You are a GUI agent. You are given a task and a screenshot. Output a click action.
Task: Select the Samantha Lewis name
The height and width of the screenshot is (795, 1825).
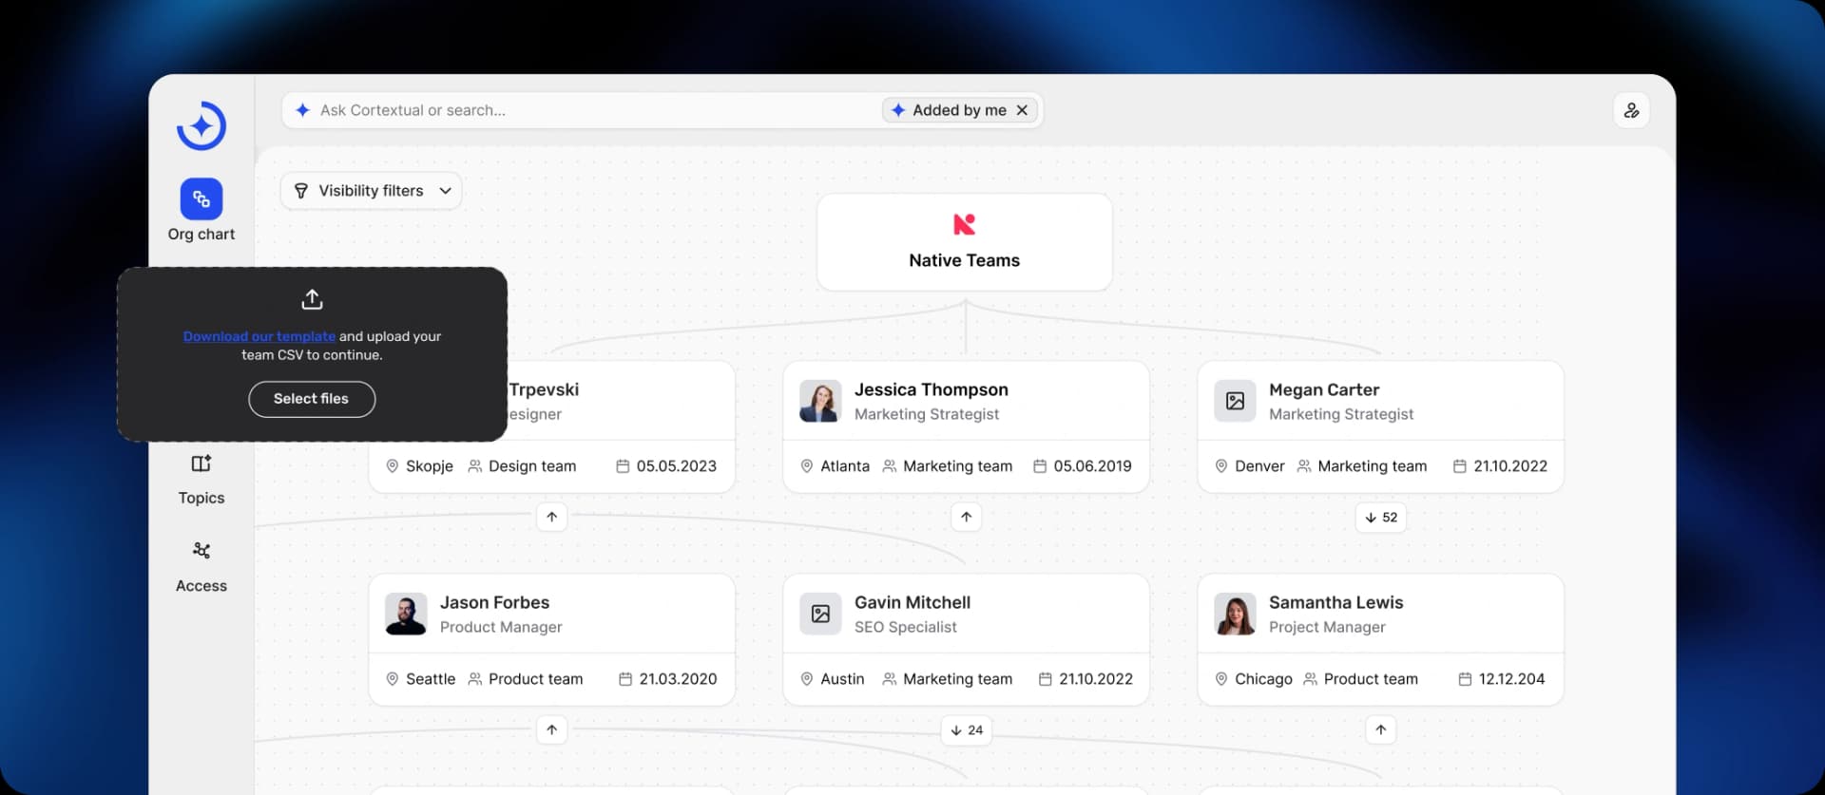point(1335,602)
